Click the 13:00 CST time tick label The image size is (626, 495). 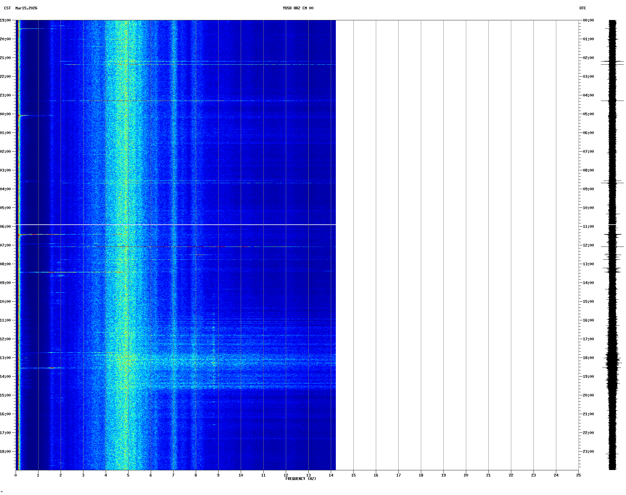[5, 358]
